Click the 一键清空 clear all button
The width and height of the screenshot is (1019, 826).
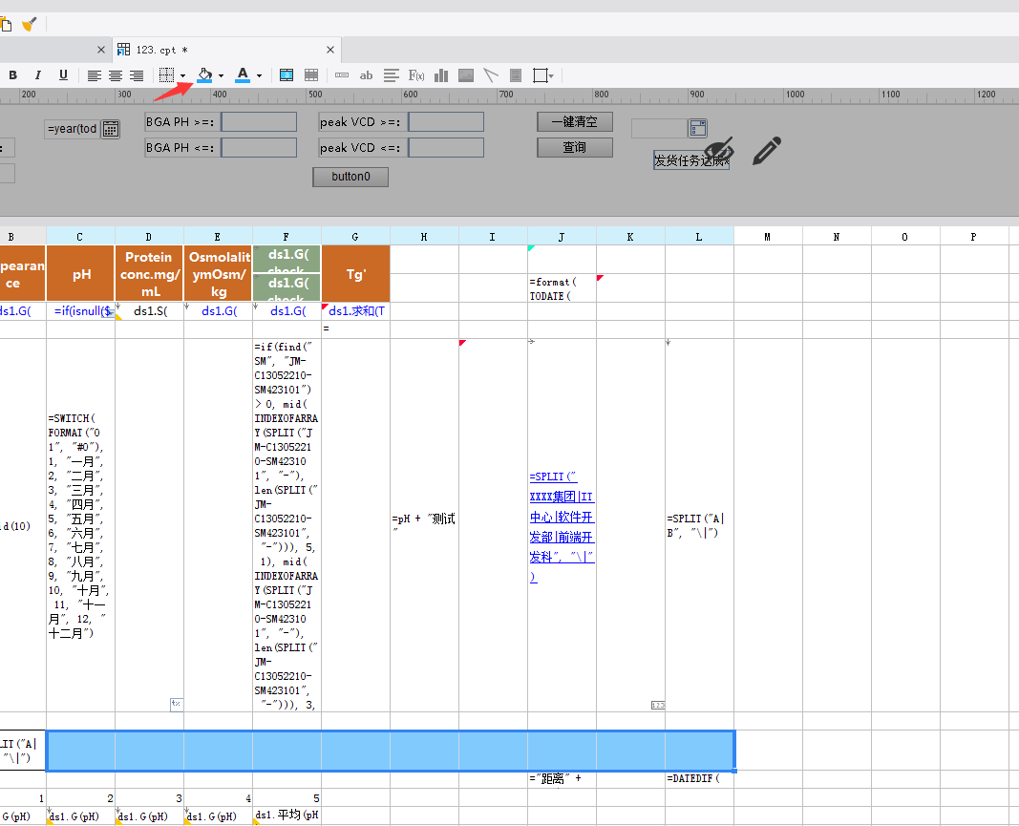tap(575, 121)
